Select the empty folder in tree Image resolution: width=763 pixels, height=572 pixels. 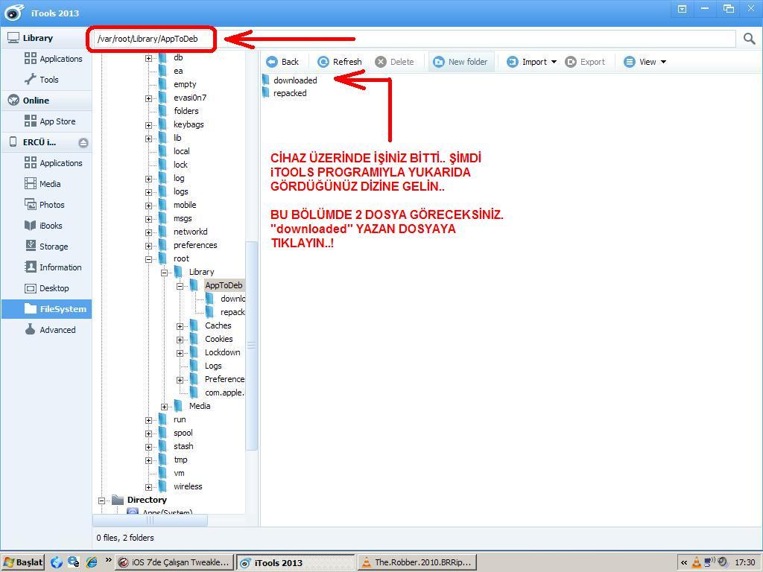click(x=185, y=84)
